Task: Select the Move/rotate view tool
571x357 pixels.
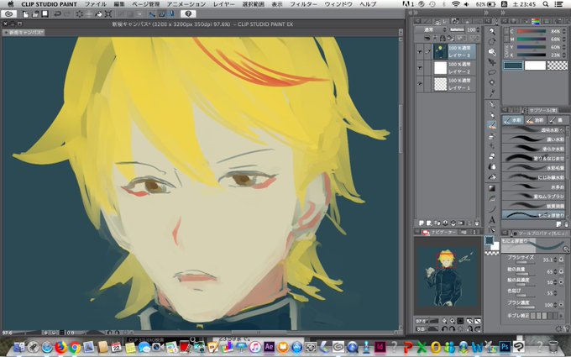Action: [492, 41]
